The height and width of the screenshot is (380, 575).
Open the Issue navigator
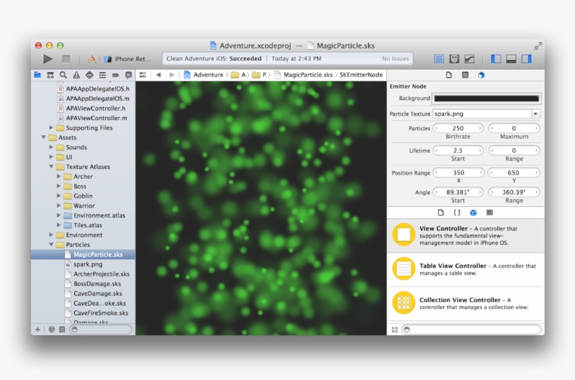pos(76,75)
